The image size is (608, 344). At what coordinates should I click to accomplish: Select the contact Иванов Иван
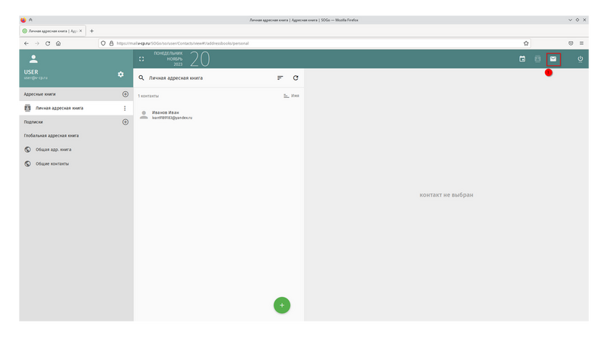(x=167, y=115)
